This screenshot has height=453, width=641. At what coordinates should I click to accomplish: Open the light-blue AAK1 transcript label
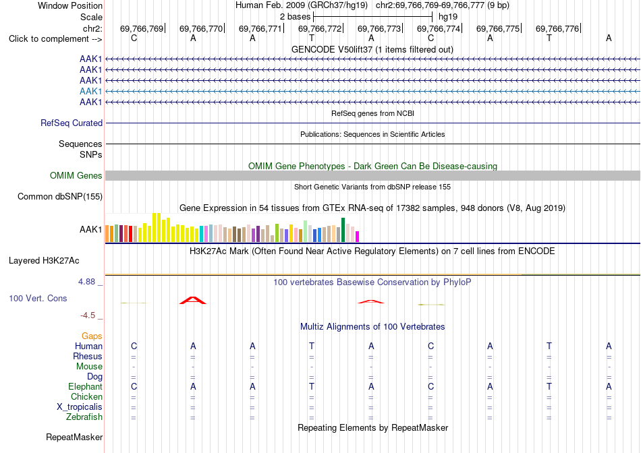coord(91,91)
